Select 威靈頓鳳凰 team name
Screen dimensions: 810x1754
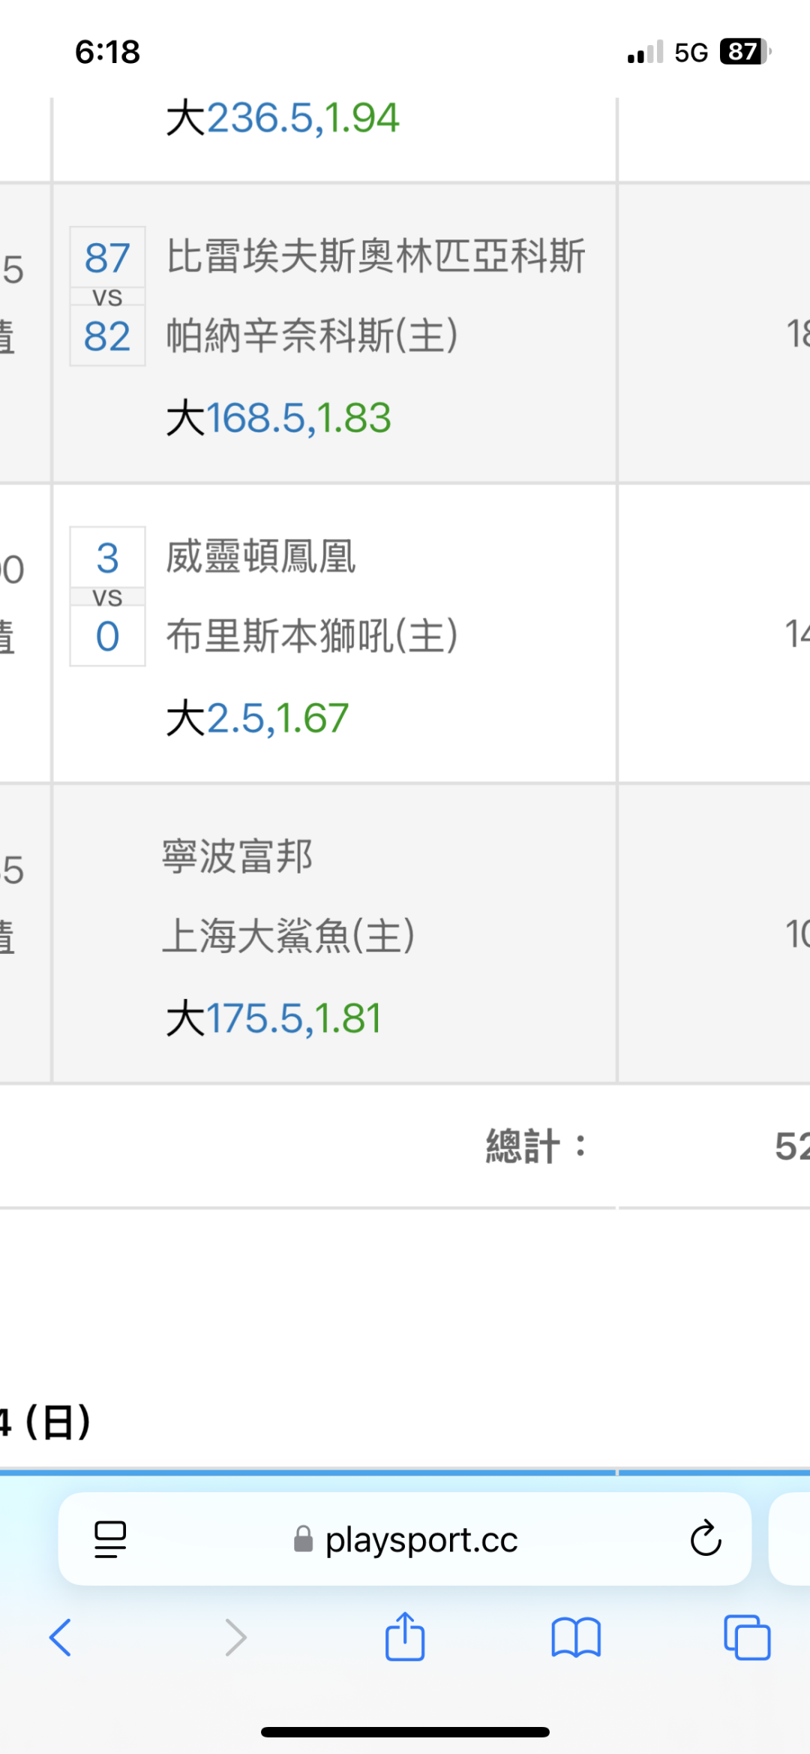tap(260, 557)
